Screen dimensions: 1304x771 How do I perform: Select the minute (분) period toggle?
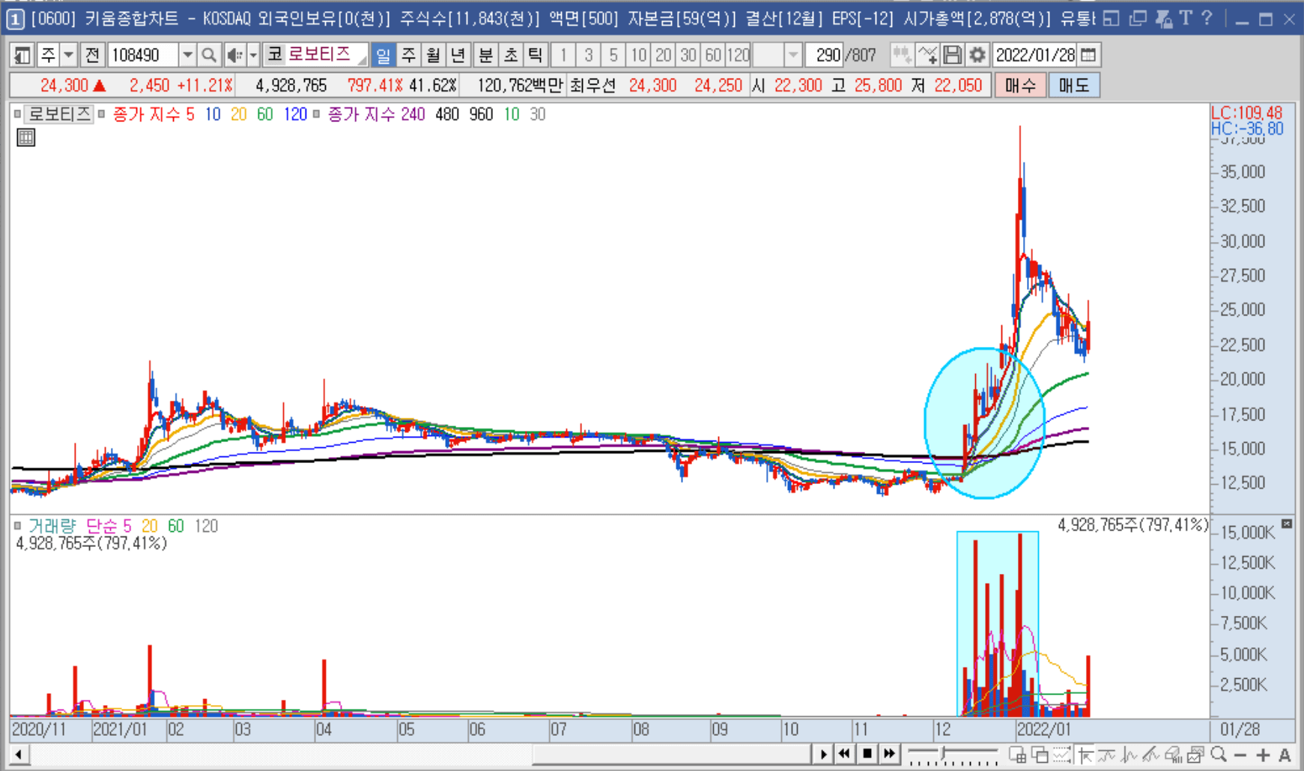486,55
